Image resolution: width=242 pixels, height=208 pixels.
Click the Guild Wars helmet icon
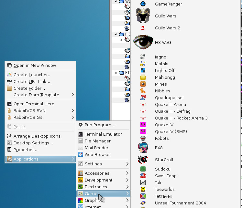point(143,16)
